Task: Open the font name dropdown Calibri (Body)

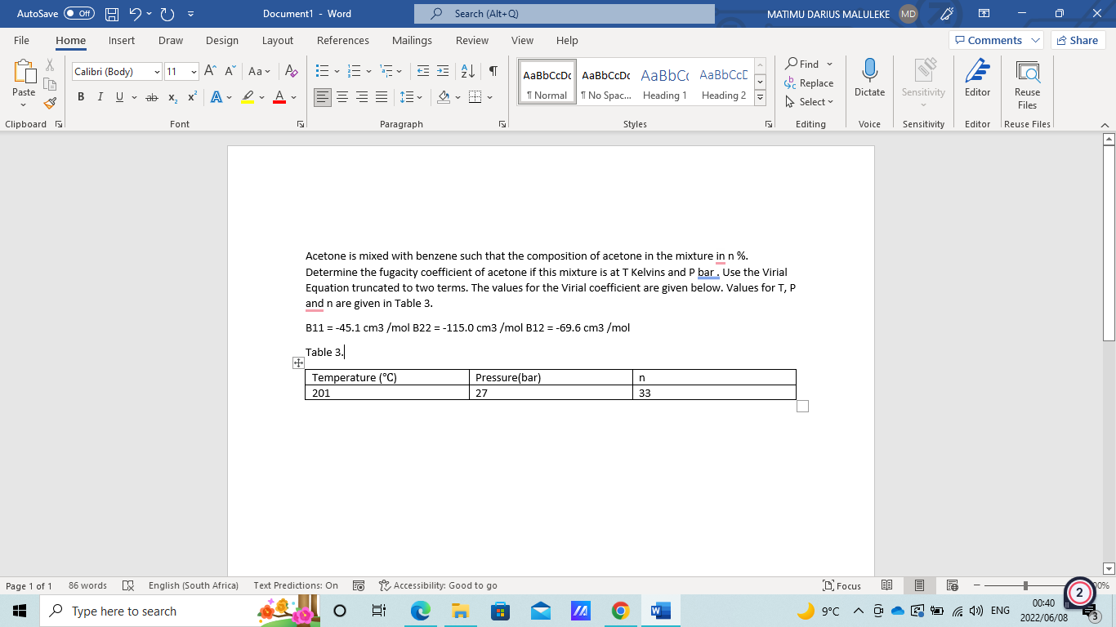Action: 156,72
